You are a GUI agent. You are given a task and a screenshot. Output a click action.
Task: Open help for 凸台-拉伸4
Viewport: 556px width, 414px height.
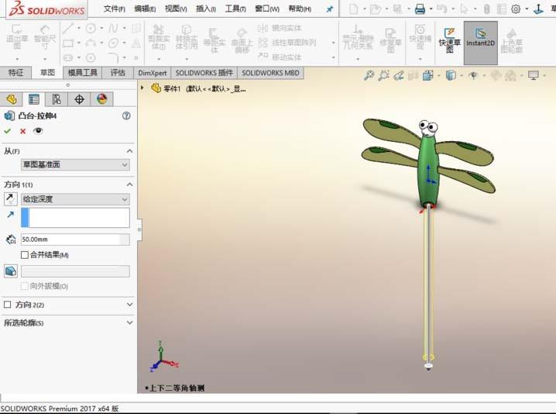point(126,116)
